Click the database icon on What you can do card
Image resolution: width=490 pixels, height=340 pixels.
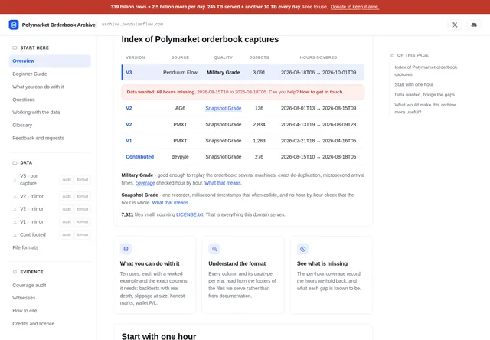coord(126,249)
